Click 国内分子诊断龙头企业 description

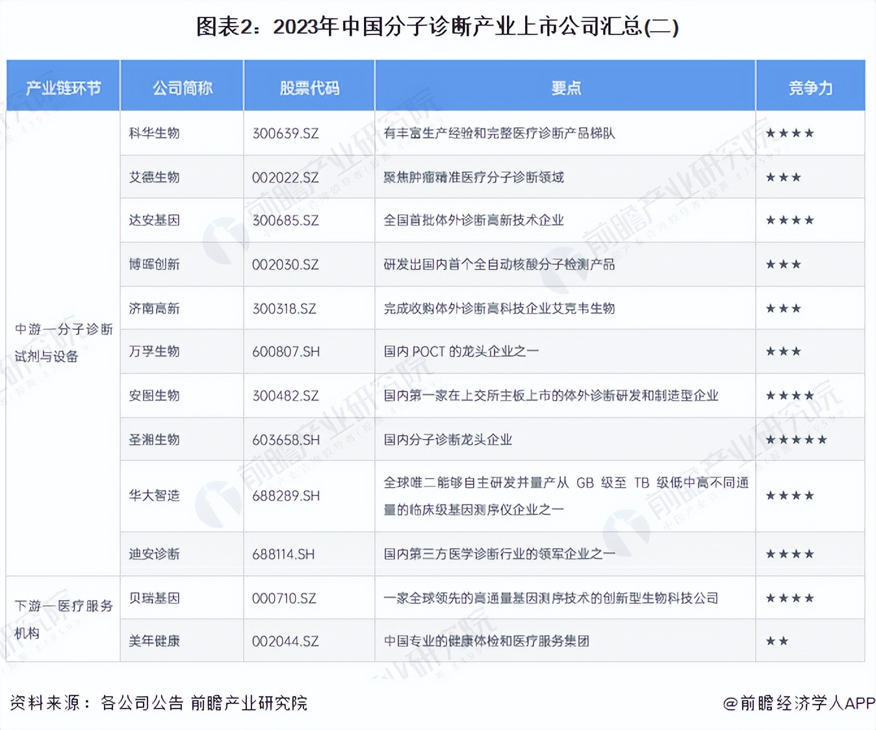[x=448, y=440]
